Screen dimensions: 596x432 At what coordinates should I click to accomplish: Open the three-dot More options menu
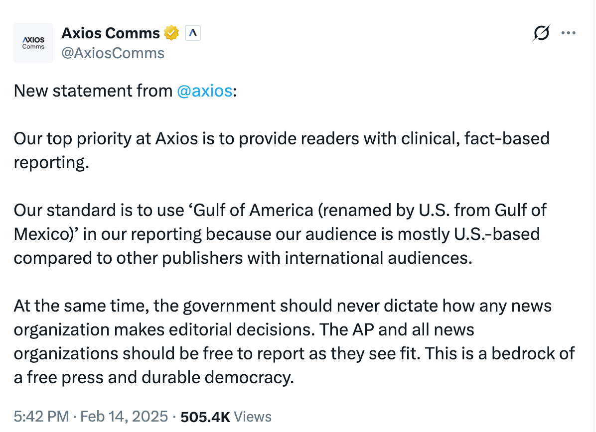pos(569,33)
